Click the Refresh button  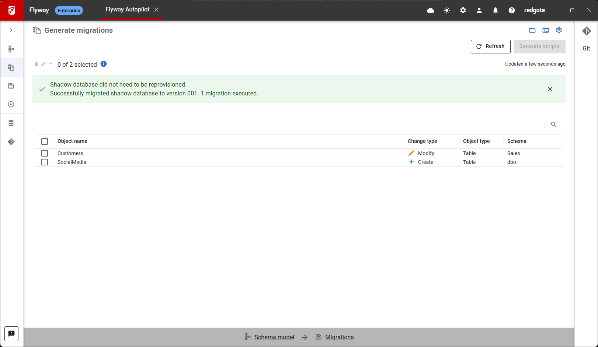click(x=491, y=46)
